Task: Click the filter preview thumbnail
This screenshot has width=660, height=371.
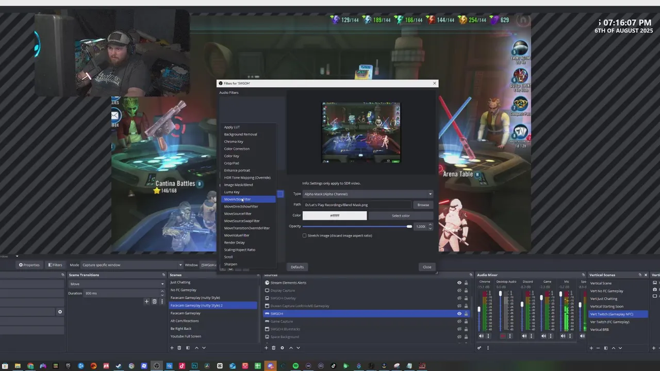Action: pyautogui.click(x=361, y=132)
